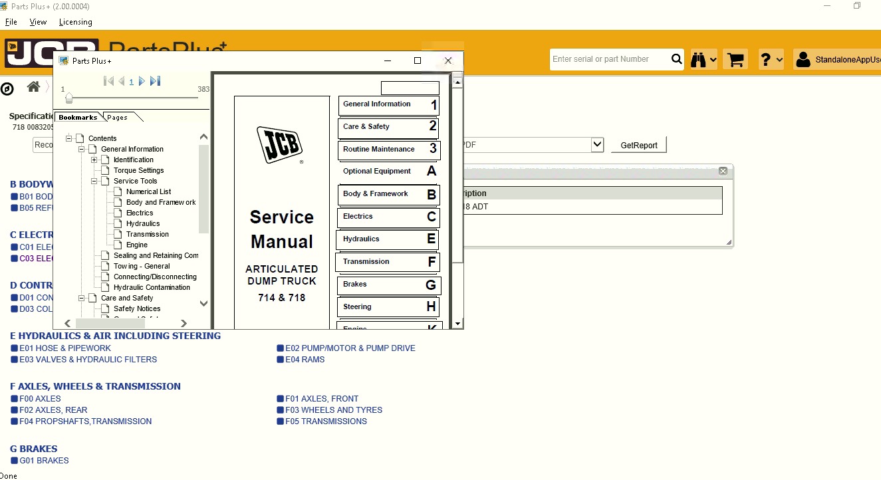Screen dimensions: 881x480
Task: Open the shopping cart
Action: [734, 59]
